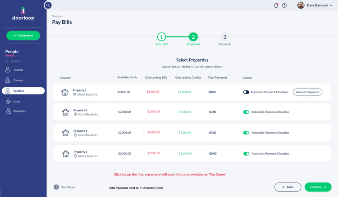Disable Automatic Payment Allocation for Property 3
Viewport: 338px width, 197px height.
(x=246, y=112)
